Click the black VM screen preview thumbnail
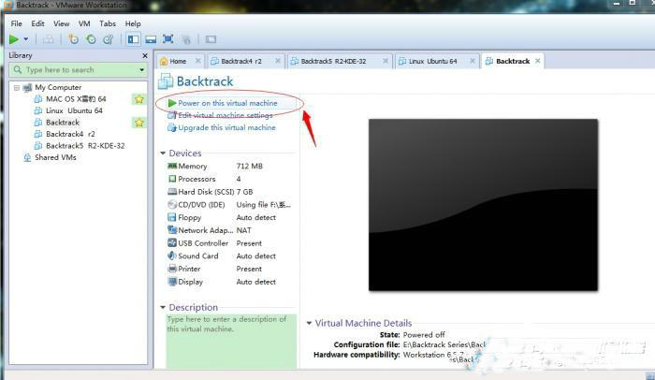Viewport: 655px width, 380px height. tap(483, 205)
